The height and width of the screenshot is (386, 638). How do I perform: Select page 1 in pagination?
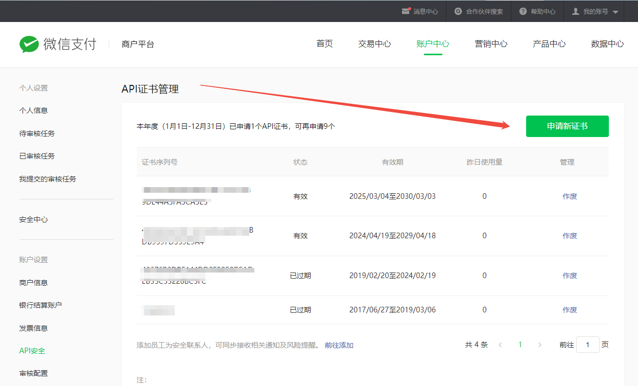(520, 345)
